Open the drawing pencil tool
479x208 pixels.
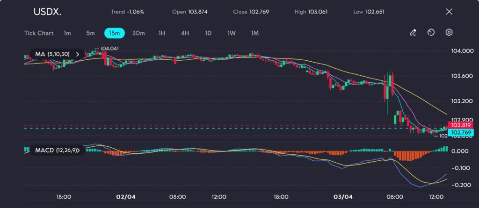tap(413, 33)
